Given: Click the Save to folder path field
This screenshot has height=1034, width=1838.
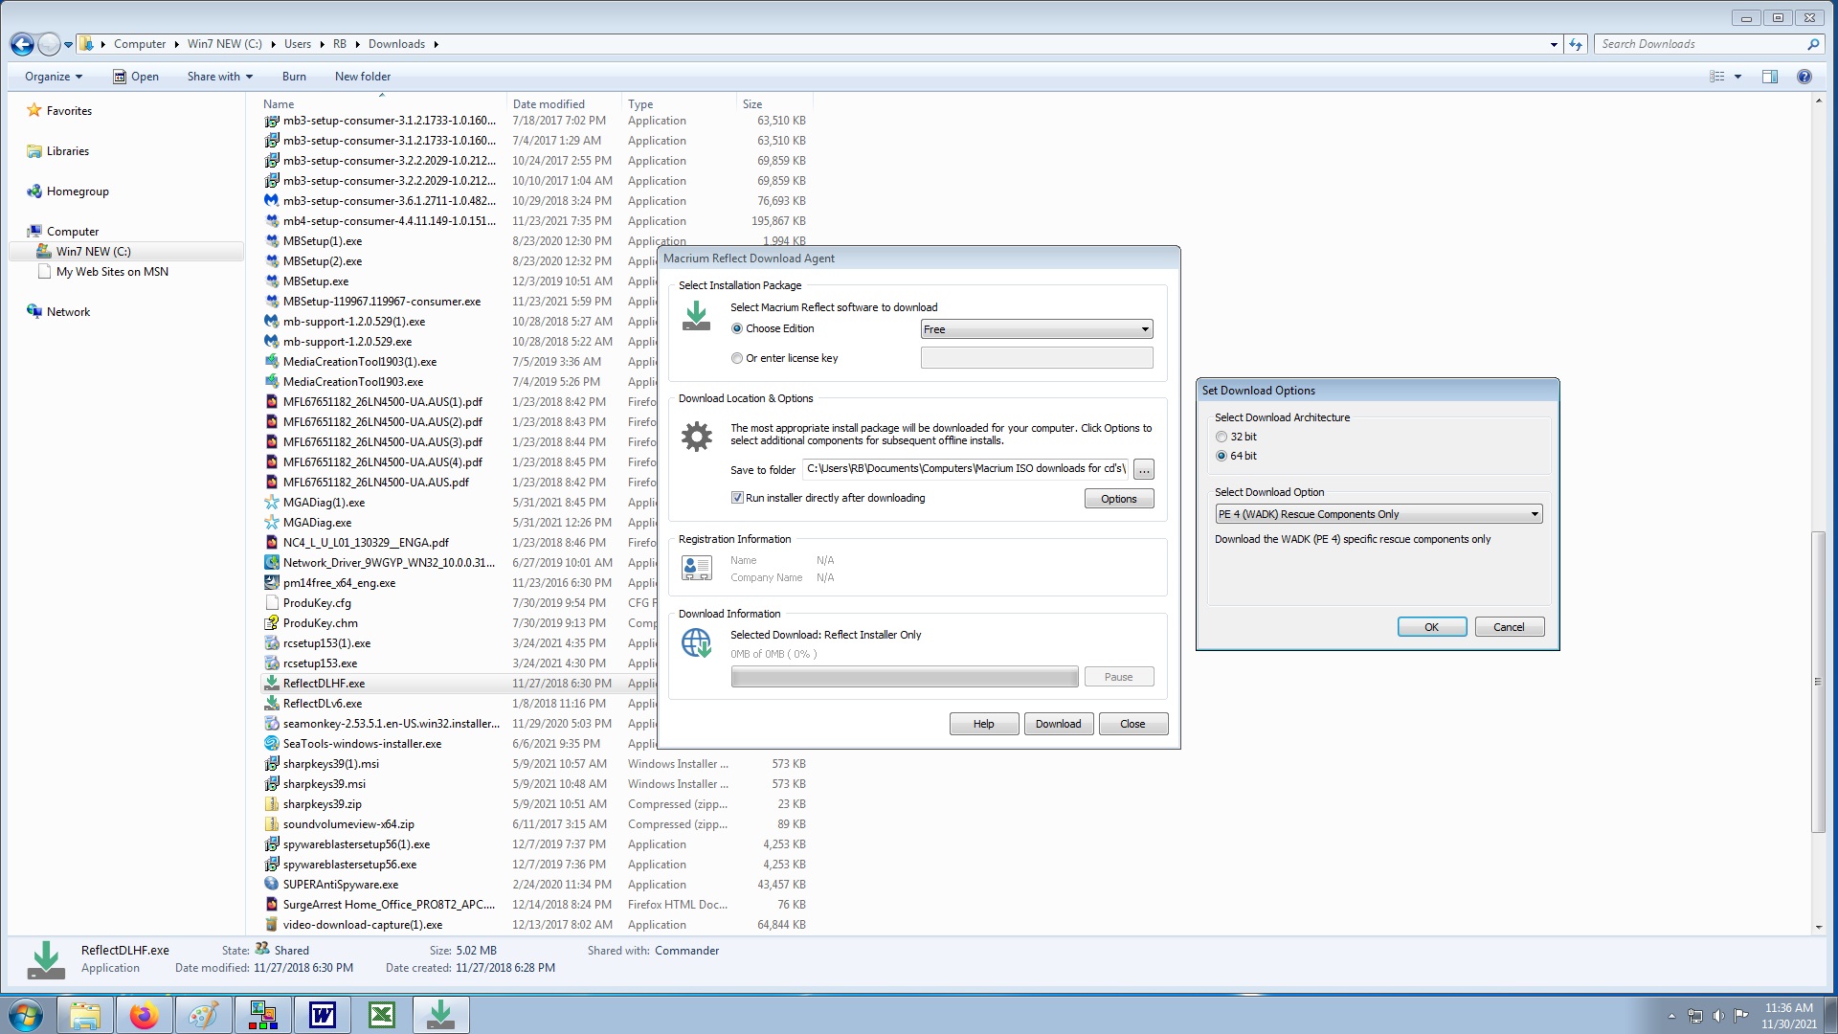Looking at the screenshot, I should [965, 469].
